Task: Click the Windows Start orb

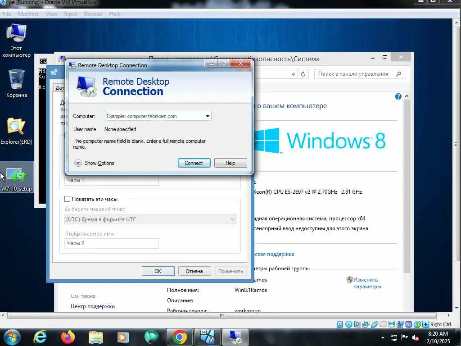Action: tap(12, 337)
